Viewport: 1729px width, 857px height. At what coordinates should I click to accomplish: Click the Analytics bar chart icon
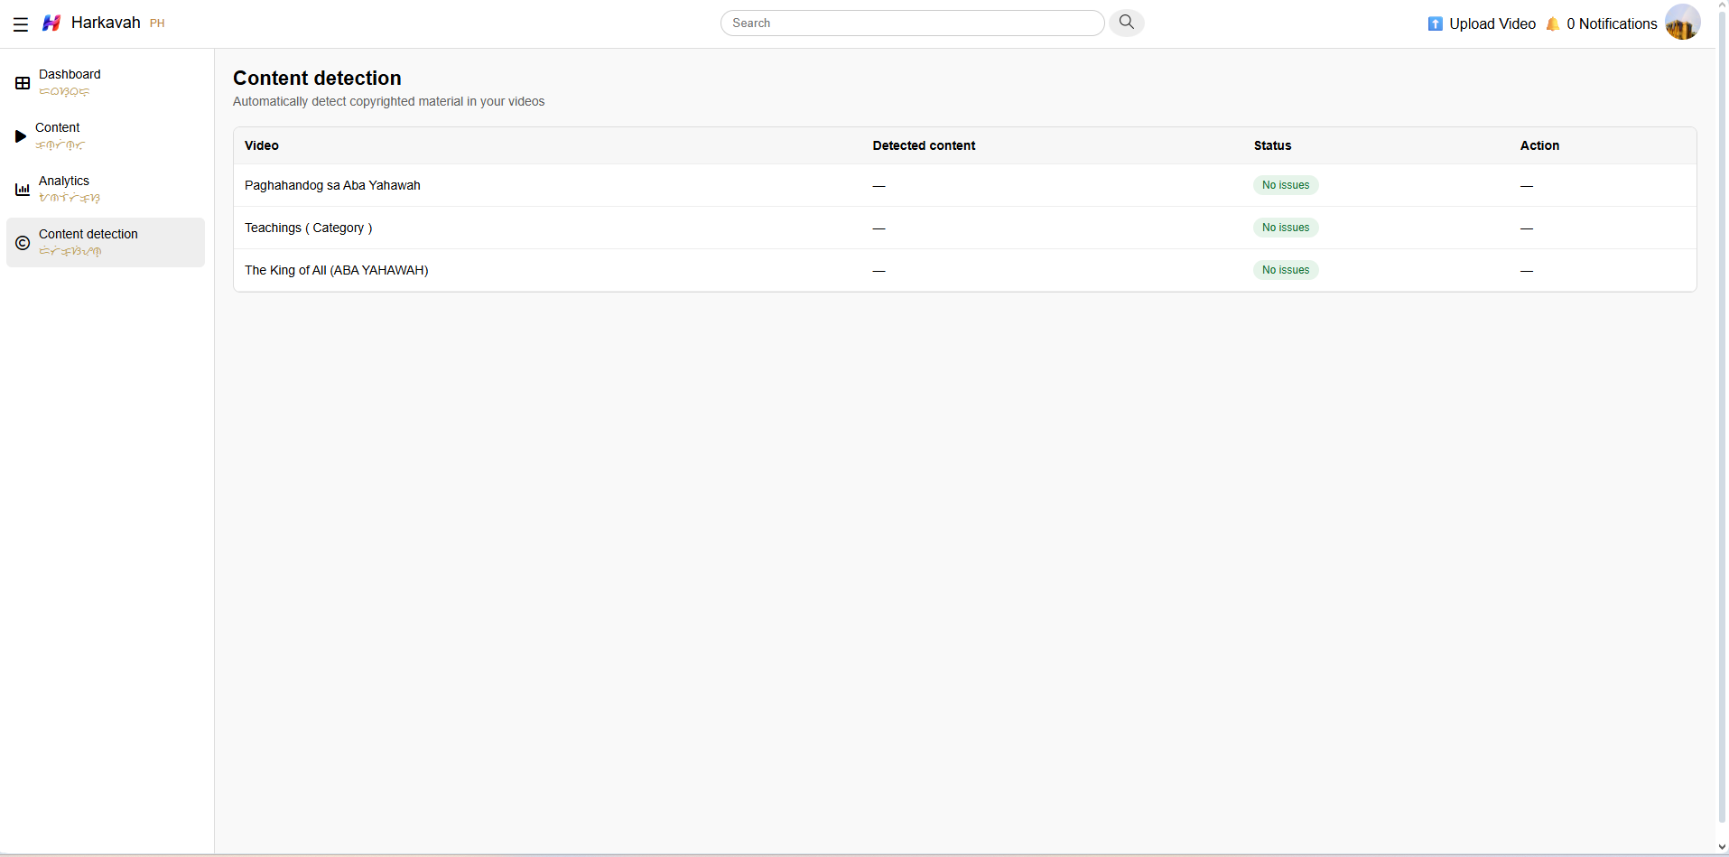coord(23,190)
